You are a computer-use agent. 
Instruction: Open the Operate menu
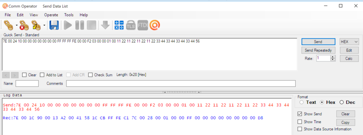(x=51, y=15)
